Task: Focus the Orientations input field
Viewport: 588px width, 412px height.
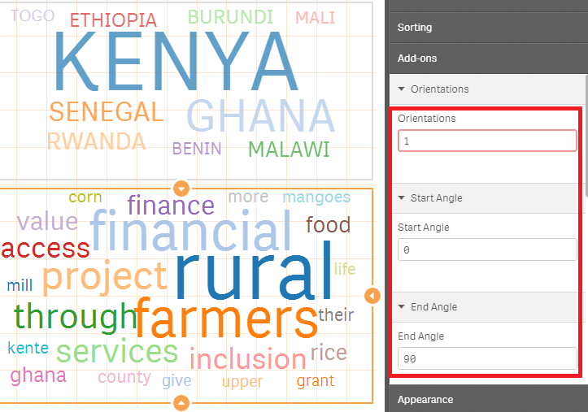Action: 487,141
